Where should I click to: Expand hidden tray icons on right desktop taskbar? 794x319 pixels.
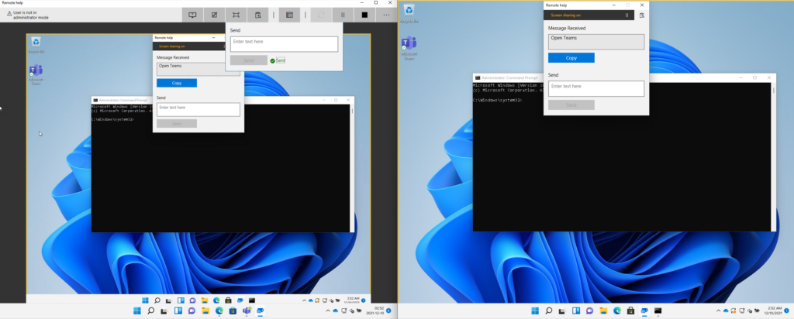(719, 310)
